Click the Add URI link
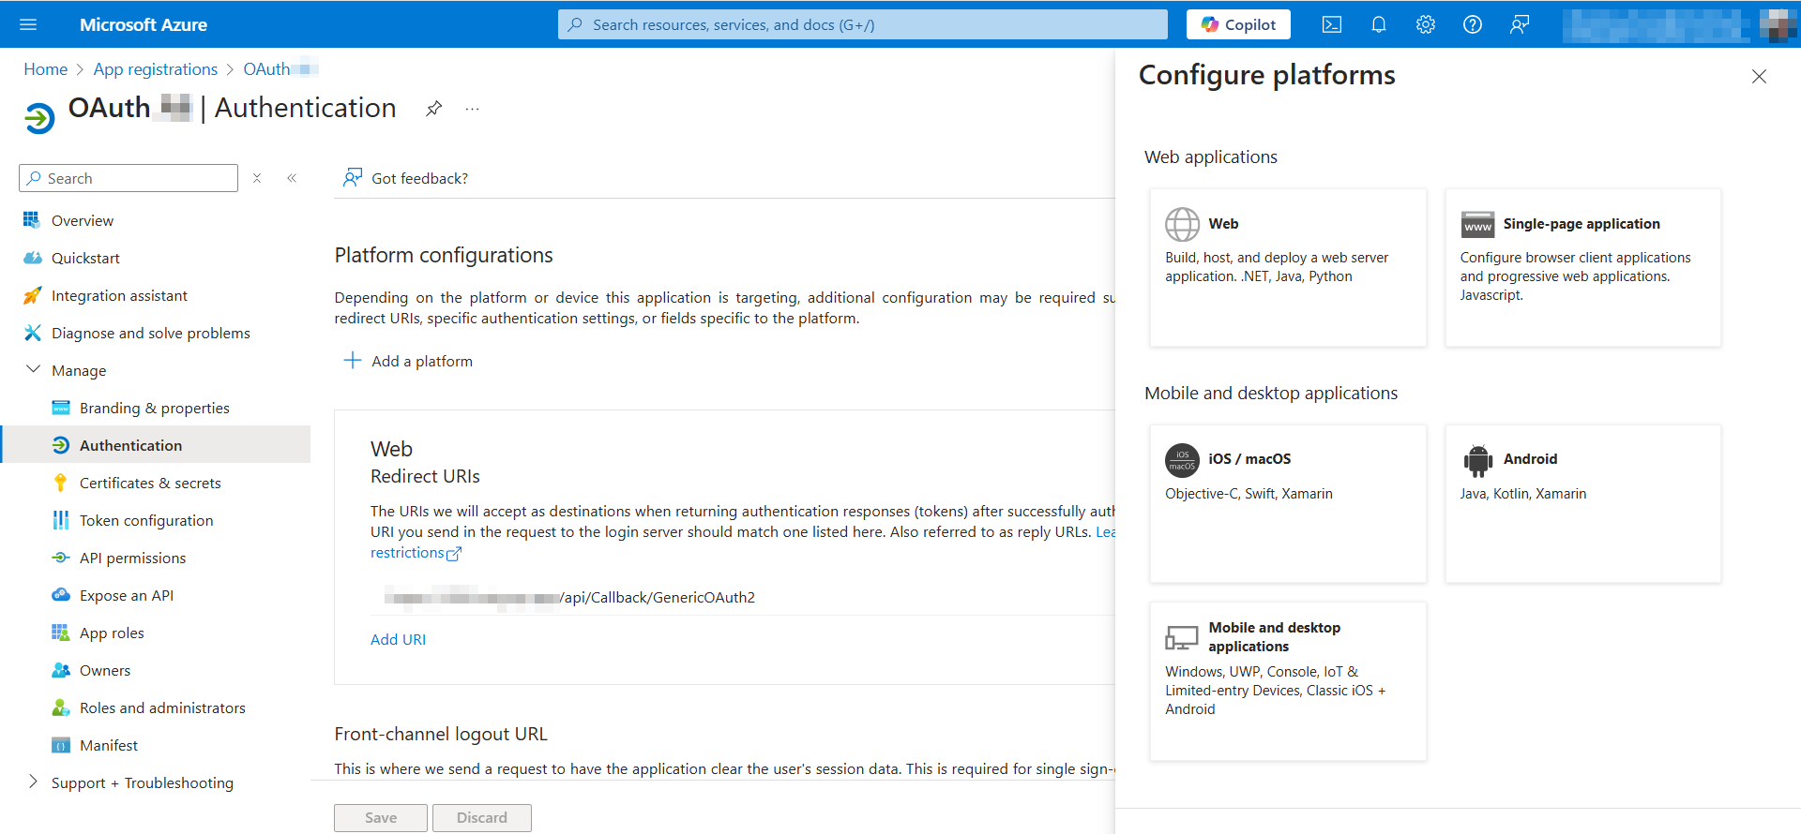Screen dimensions: 1801x834 pyautogui.click(x=398, y=639)
